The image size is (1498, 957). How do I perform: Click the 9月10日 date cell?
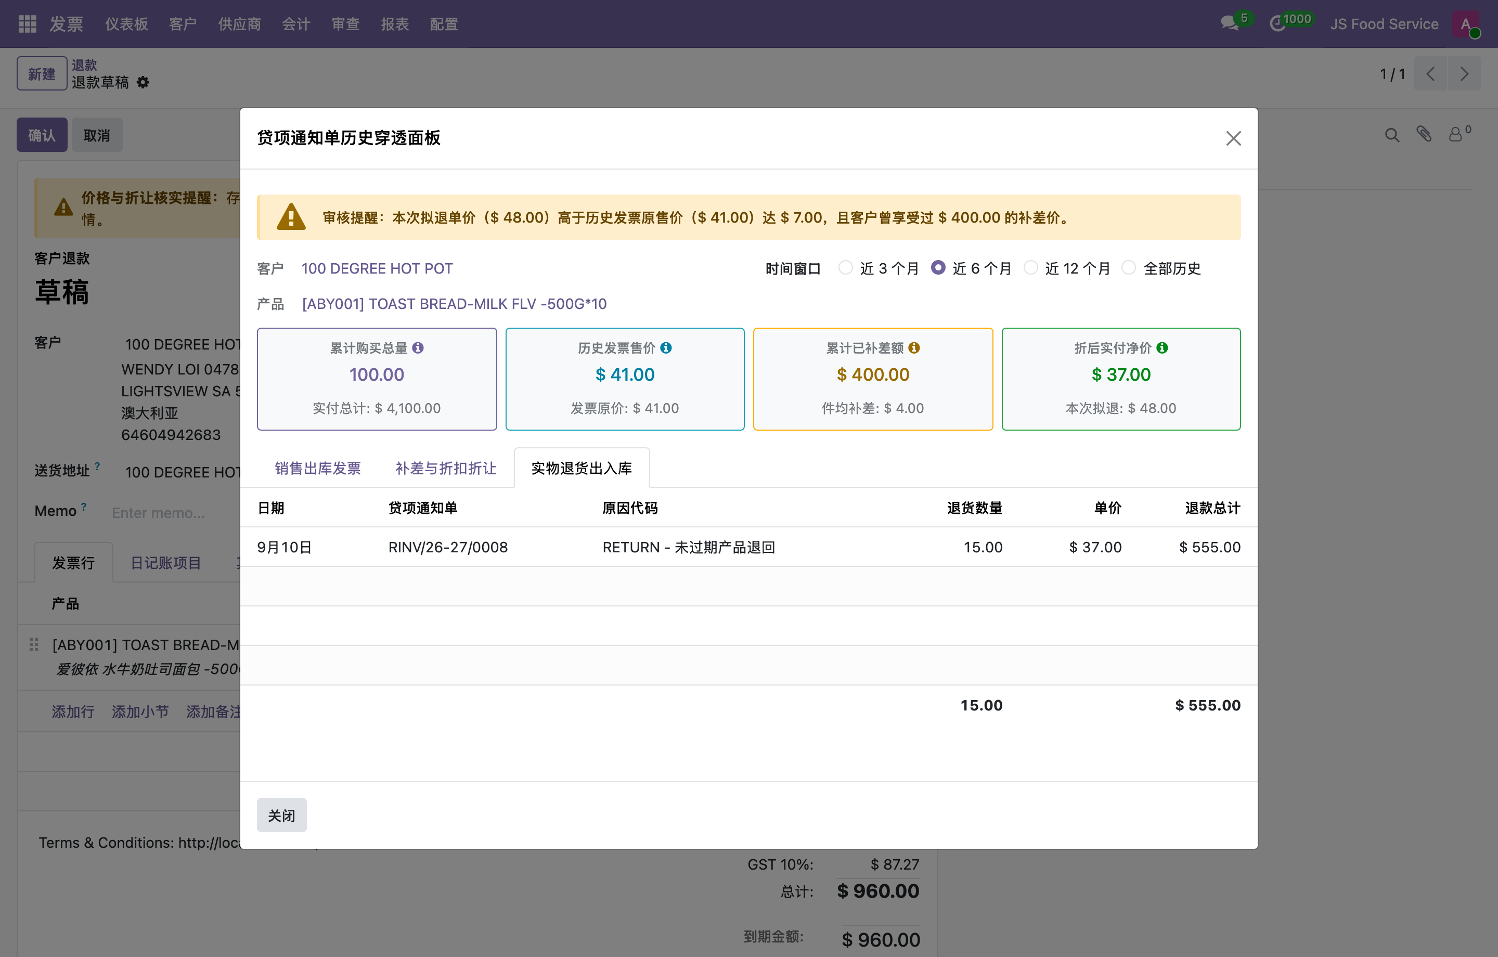[x=285, y=547]
